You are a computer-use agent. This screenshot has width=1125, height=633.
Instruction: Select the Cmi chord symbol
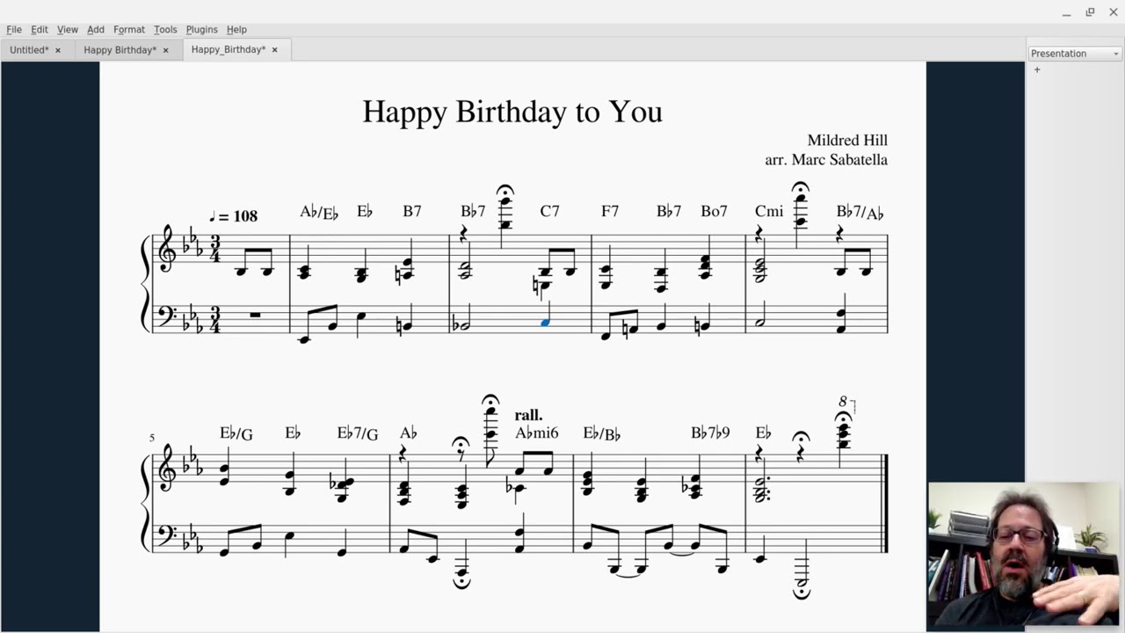coord(769,211)
